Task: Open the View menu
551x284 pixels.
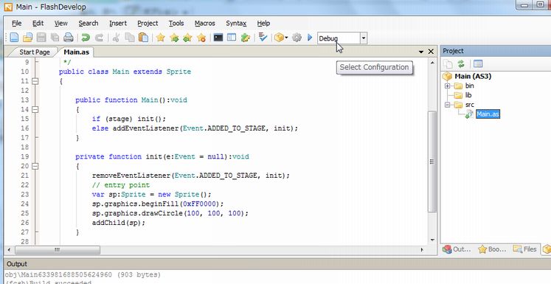Action: pos(60,23)
